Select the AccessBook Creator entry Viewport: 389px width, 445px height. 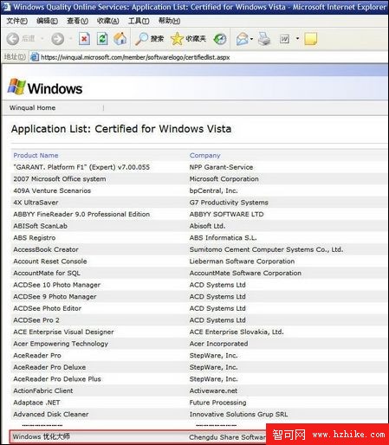(x=46, y=249)
